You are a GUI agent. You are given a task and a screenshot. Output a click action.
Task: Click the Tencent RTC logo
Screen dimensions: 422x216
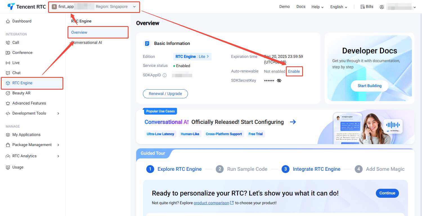(26, 7)
